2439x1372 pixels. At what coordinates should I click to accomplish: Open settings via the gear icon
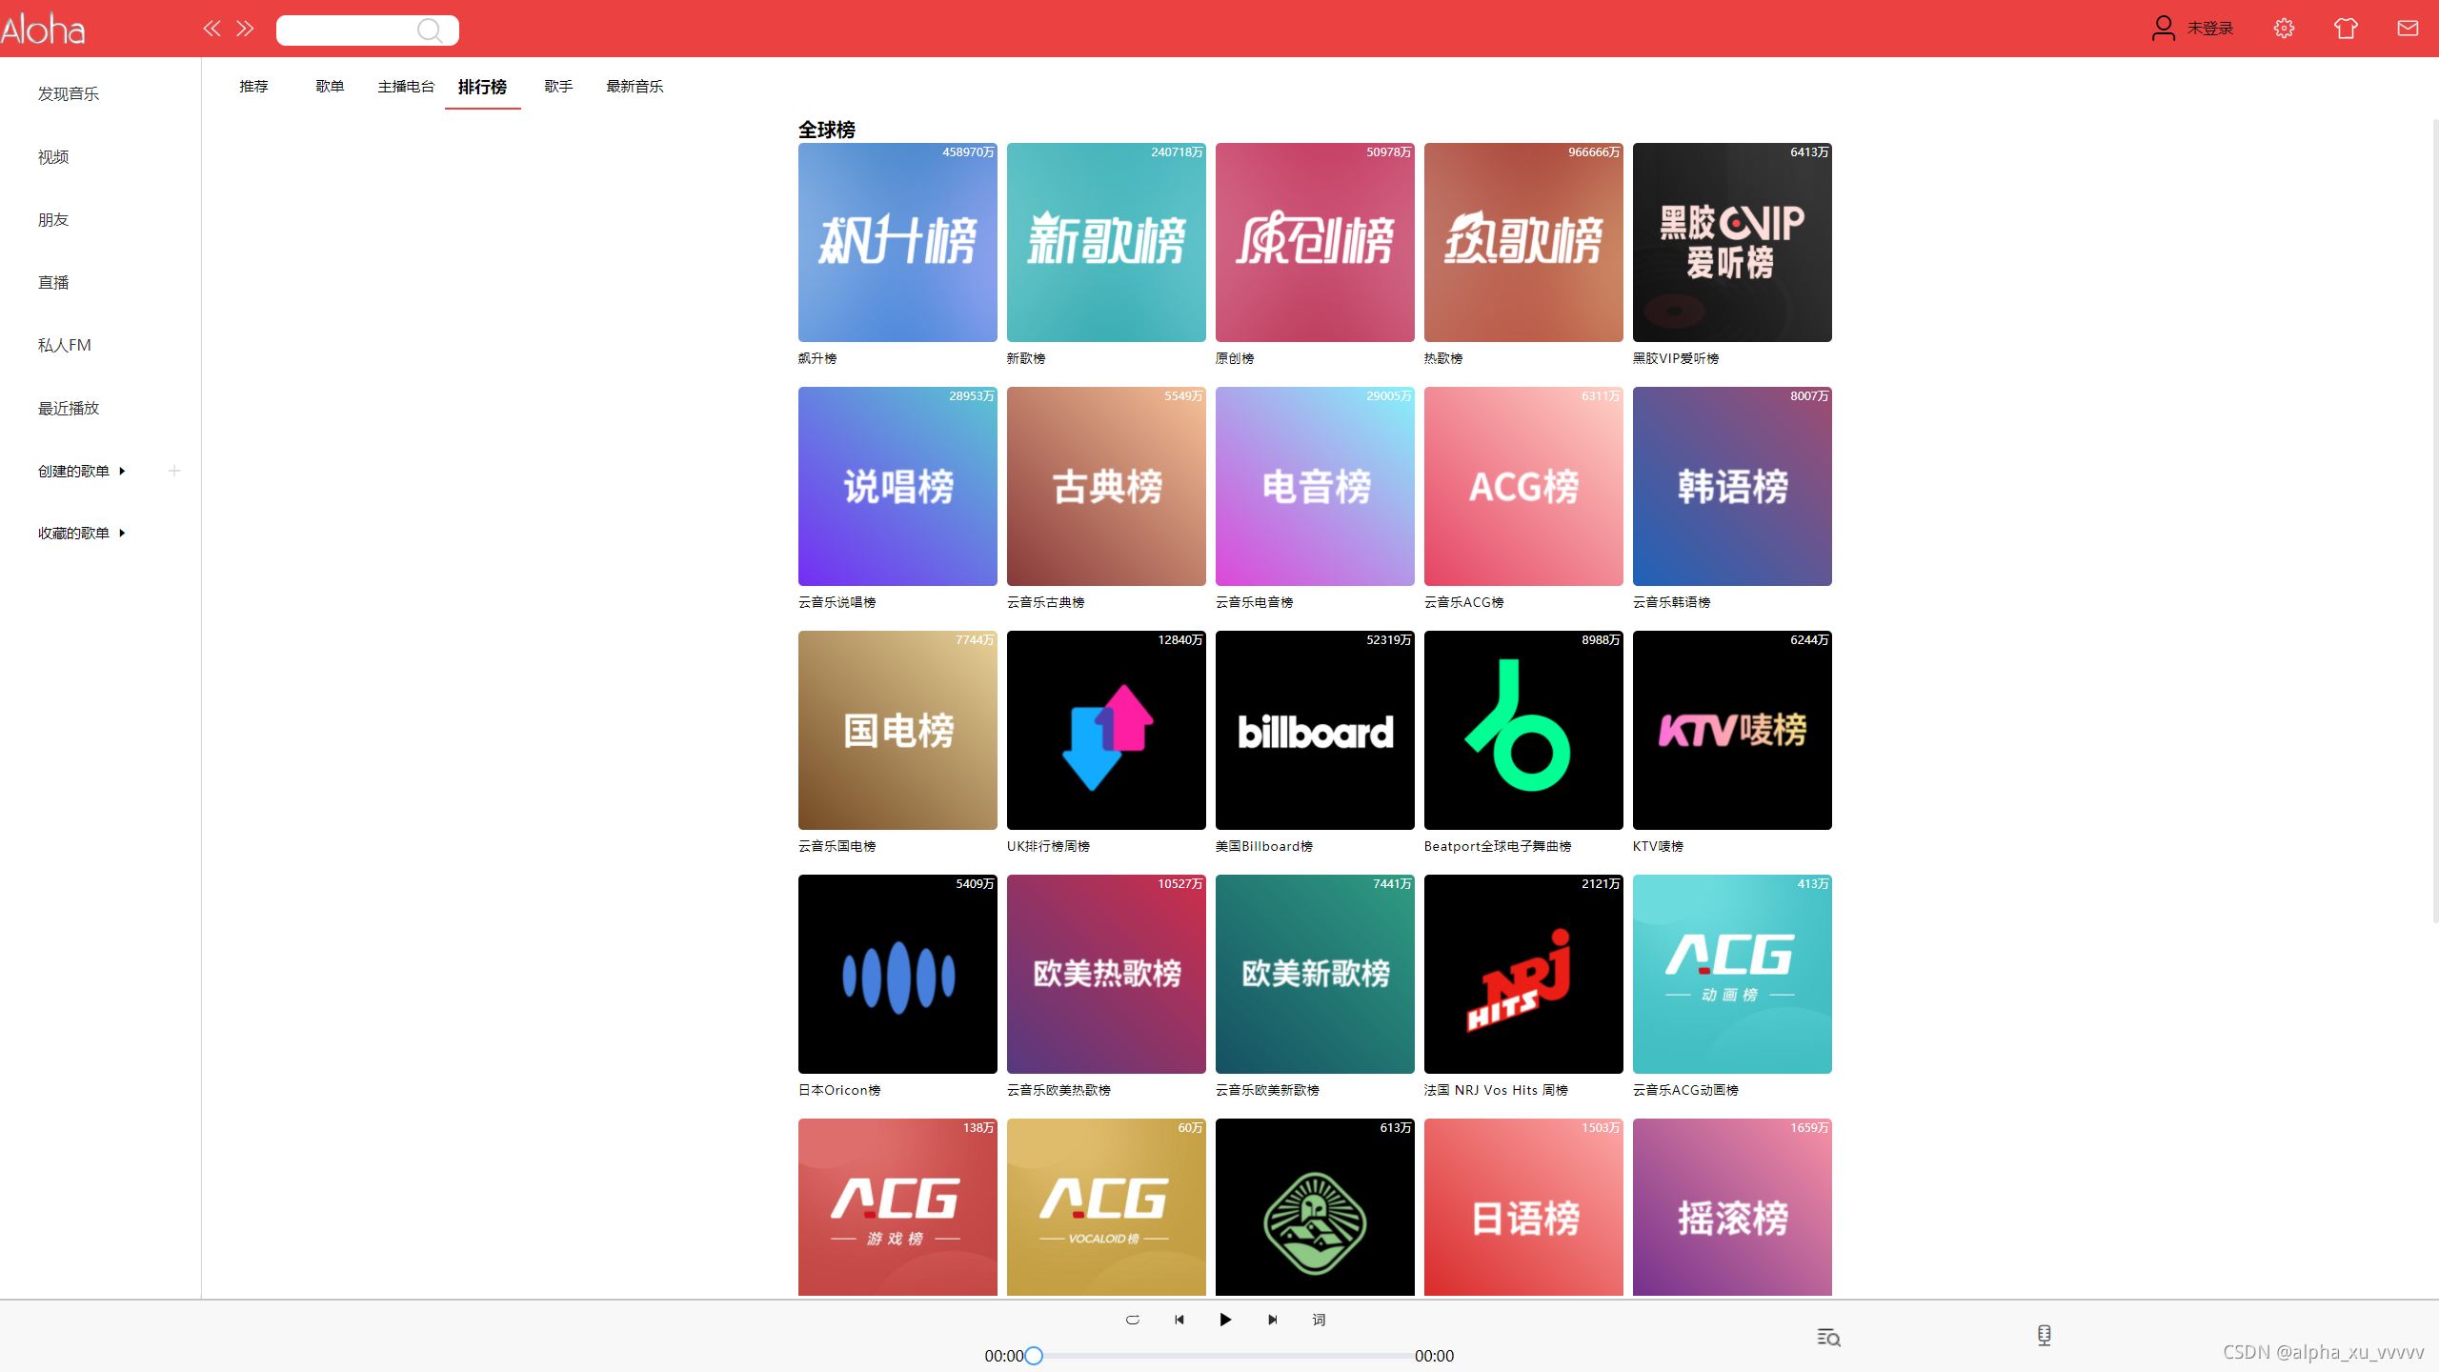[2284, 29]
